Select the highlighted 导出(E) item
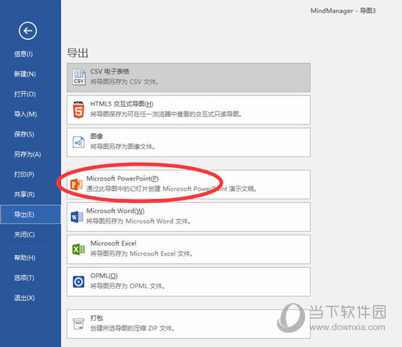Screen dimensions: 402x347 (x=30, y=214)
